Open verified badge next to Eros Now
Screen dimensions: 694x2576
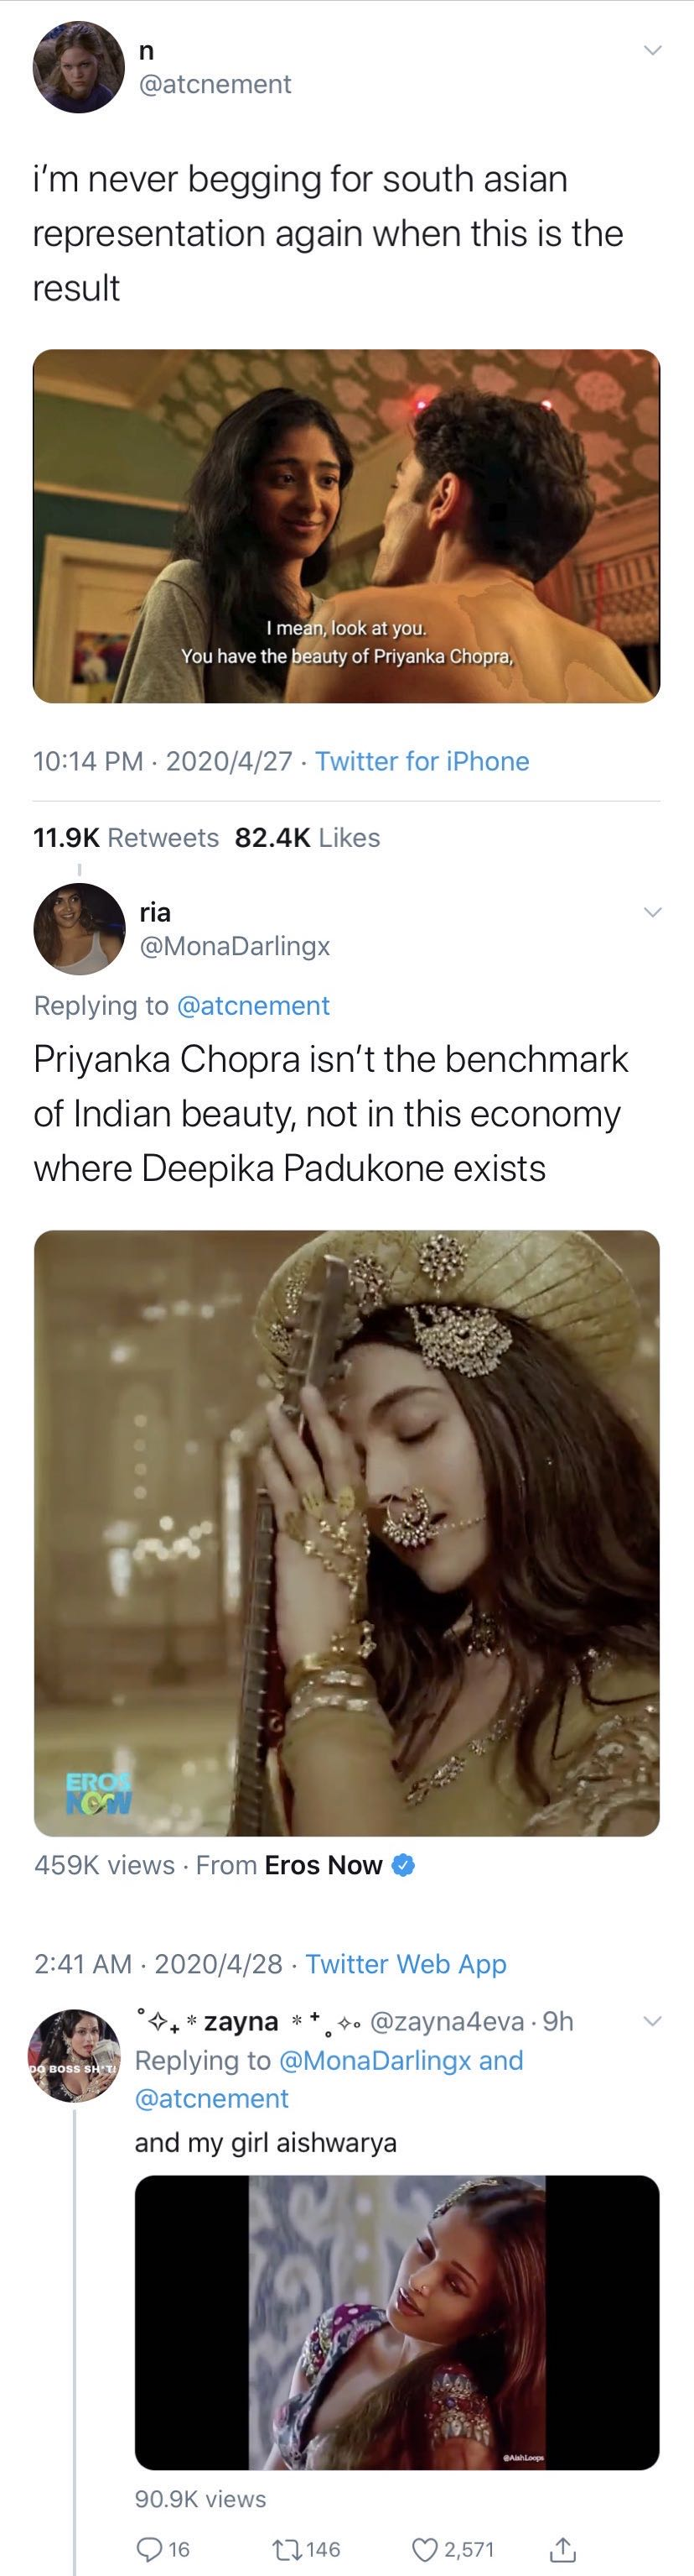click(x=403, y=1865)
